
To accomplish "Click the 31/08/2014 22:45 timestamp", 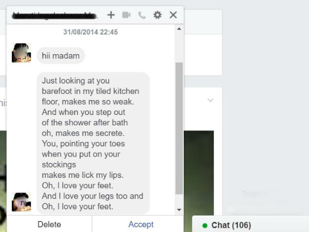I will (91, 32).
